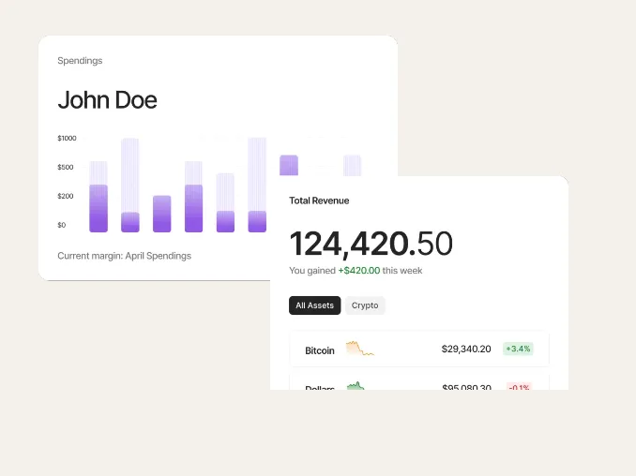Viewport: 636px width, 476px height.
Task: Click the $1000 axis label
Action: [x=67, y=138]
